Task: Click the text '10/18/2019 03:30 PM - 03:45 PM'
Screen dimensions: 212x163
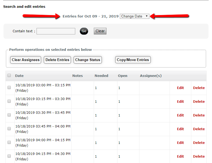Action: pyautogui.click(x=43, y=113)
